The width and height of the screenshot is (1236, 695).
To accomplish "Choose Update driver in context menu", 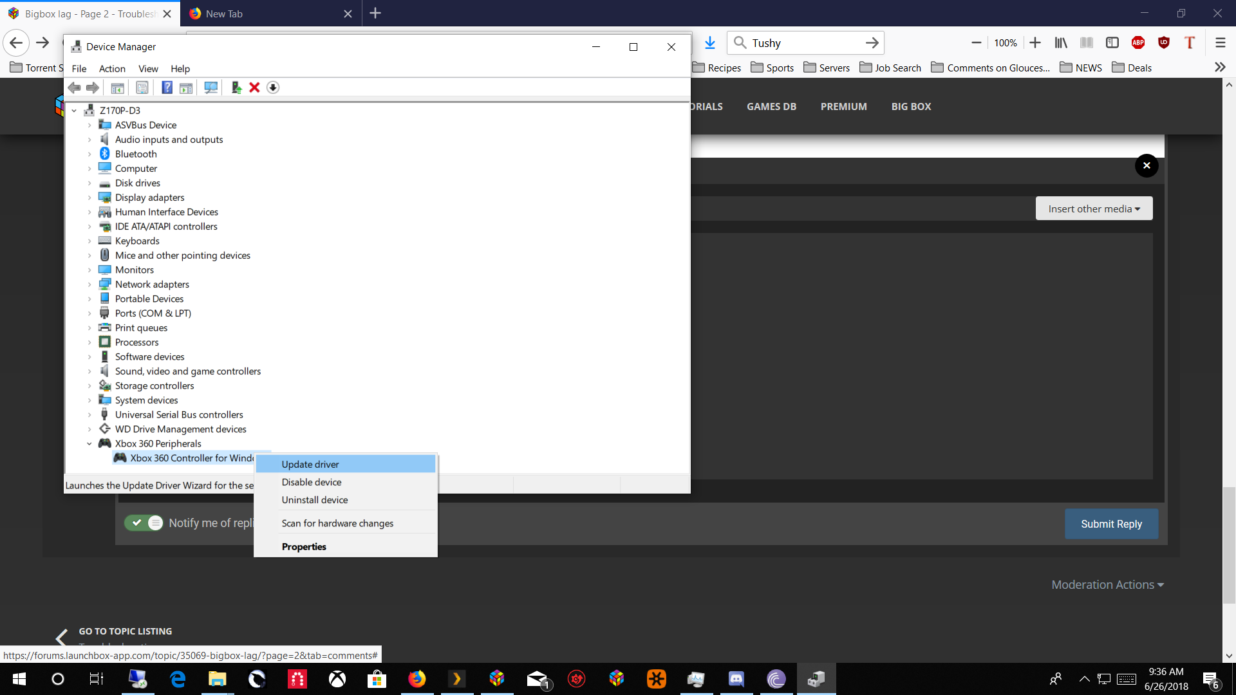I will pyautogui.click(x=346, y=464).
